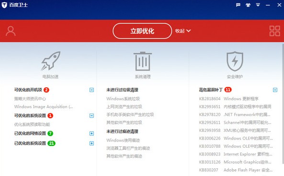Select 上网浏览产生的垃圾 item
This screenshot has width=284, height=176.
124,106
